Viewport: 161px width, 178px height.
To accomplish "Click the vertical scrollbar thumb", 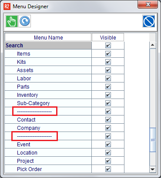I will (153, 140).
